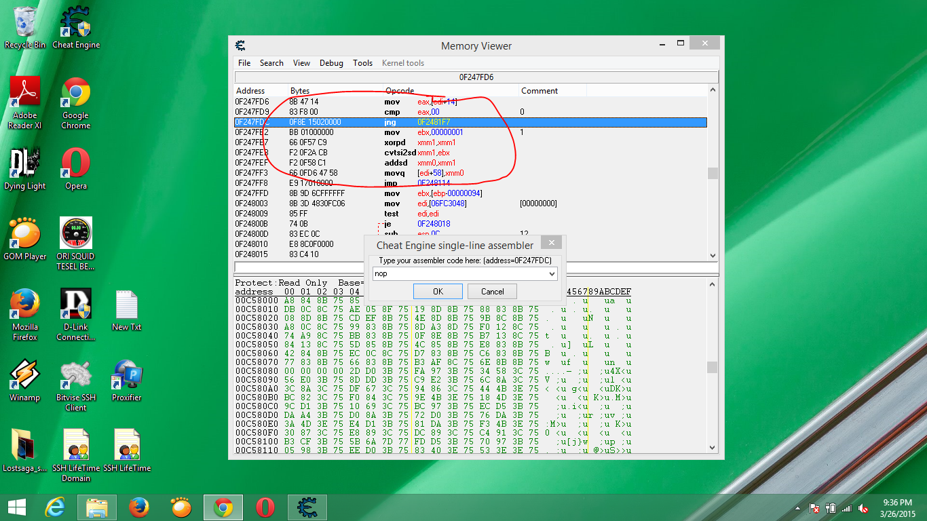Viewport: 927px width, 521px height.
Task: Select disassembly row 0F247FE2 mov ebx,00000001
Action: [471, 132]
